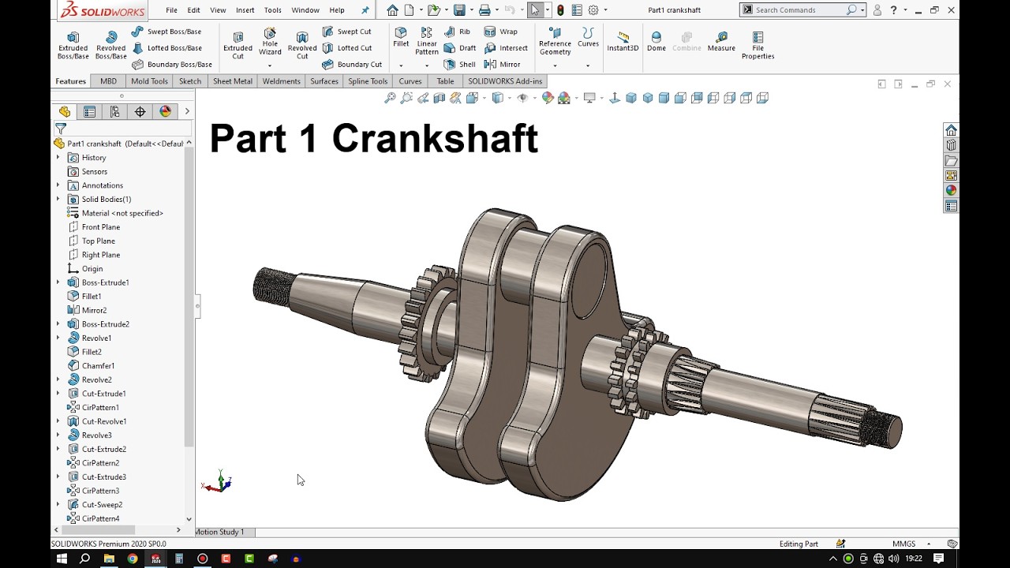Image resolution: width=1010 pixels, height=568 pixels.
Task: Select the Front Plane item
Action: [94, 227]
